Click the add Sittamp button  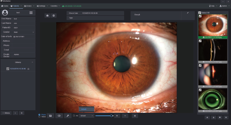[6, 113]
